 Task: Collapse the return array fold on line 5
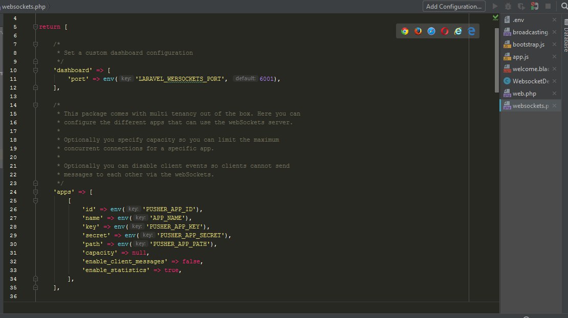(x=35, y=27)
